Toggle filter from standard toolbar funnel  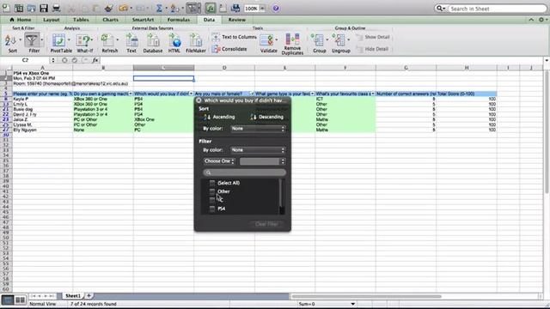coord(193,8)
